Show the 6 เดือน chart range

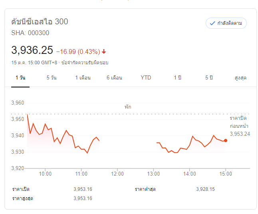coord(114,77)
